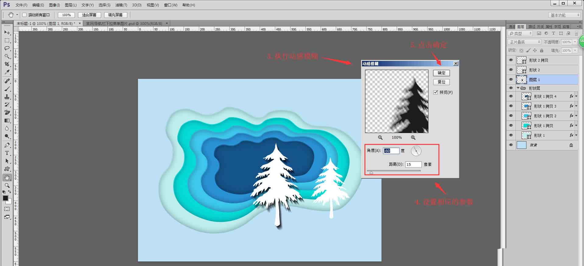Zoom in the Motion Blur preview

(413, 138)
